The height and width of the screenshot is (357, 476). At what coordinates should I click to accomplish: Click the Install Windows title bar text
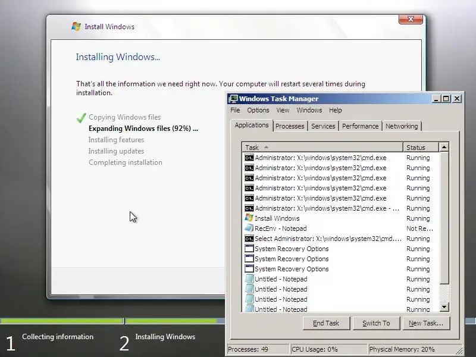[109, 27]
